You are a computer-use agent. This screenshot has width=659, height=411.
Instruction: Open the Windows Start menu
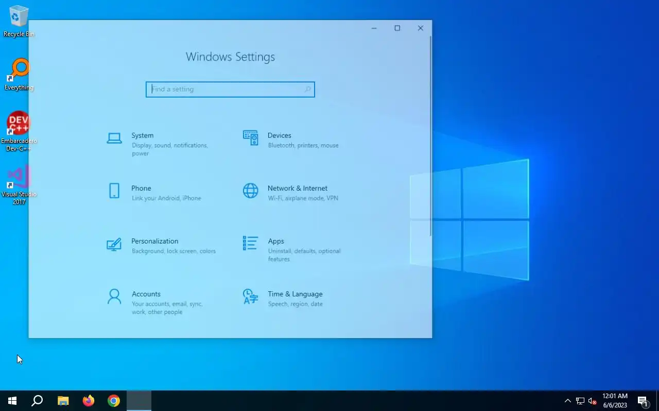[x=12, y=401]
